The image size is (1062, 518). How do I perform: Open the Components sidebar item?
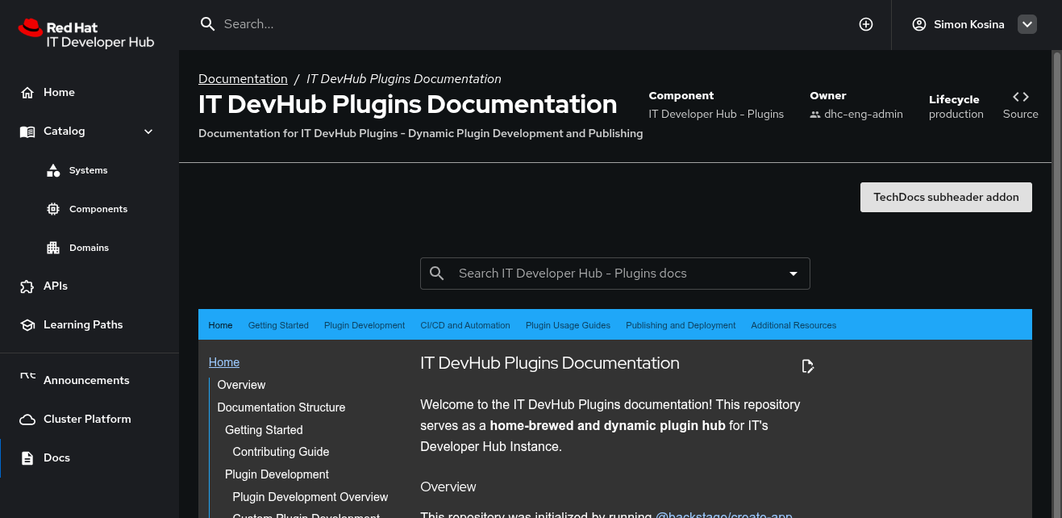click(90, 209)
